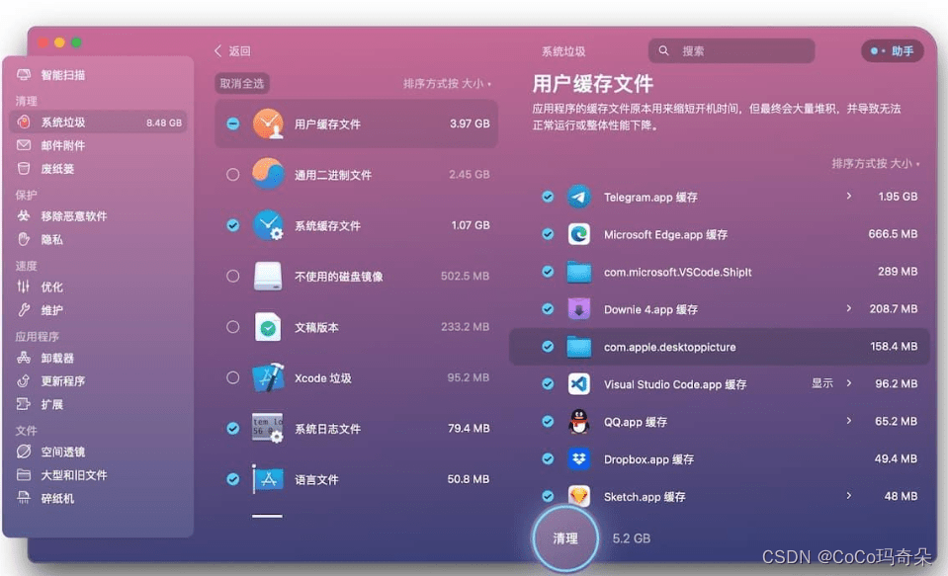Viewport: 948px width, 576px height.
Task: Uncheck the 系统日志文件 item
Action: click(233, 428)
